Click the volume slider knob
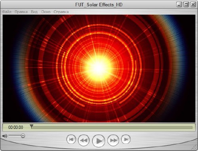 (x=23, y=136)
